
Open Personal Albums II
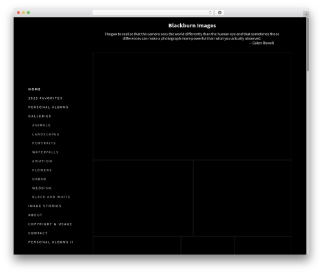point(50,242)
